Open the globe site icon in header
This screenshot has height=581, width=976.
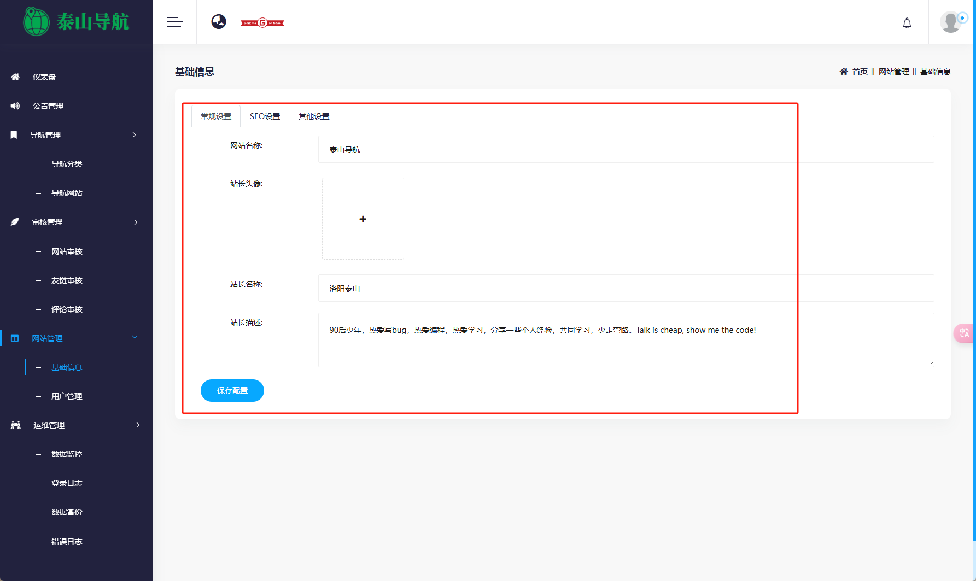pos(219,22)
